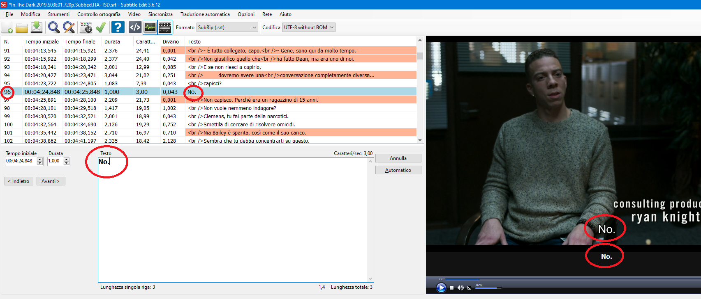Image resolution: width=701 pixels, height=299 pixels.
Task: Click inside the Testo editing box
Action: [x=236, y=220]
